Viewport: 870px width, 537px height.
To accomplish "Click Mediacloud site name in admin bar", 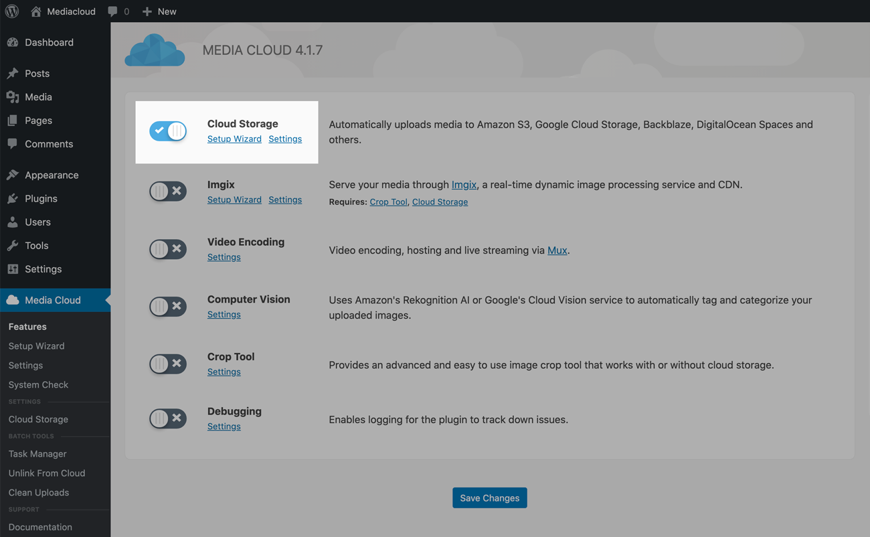I will click(x=71, y=11).
